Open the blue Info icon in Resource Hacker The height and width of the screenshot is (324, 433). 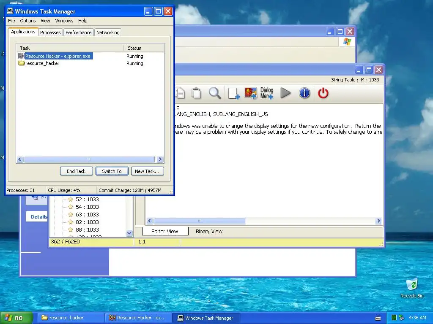(x=304, y=93)
